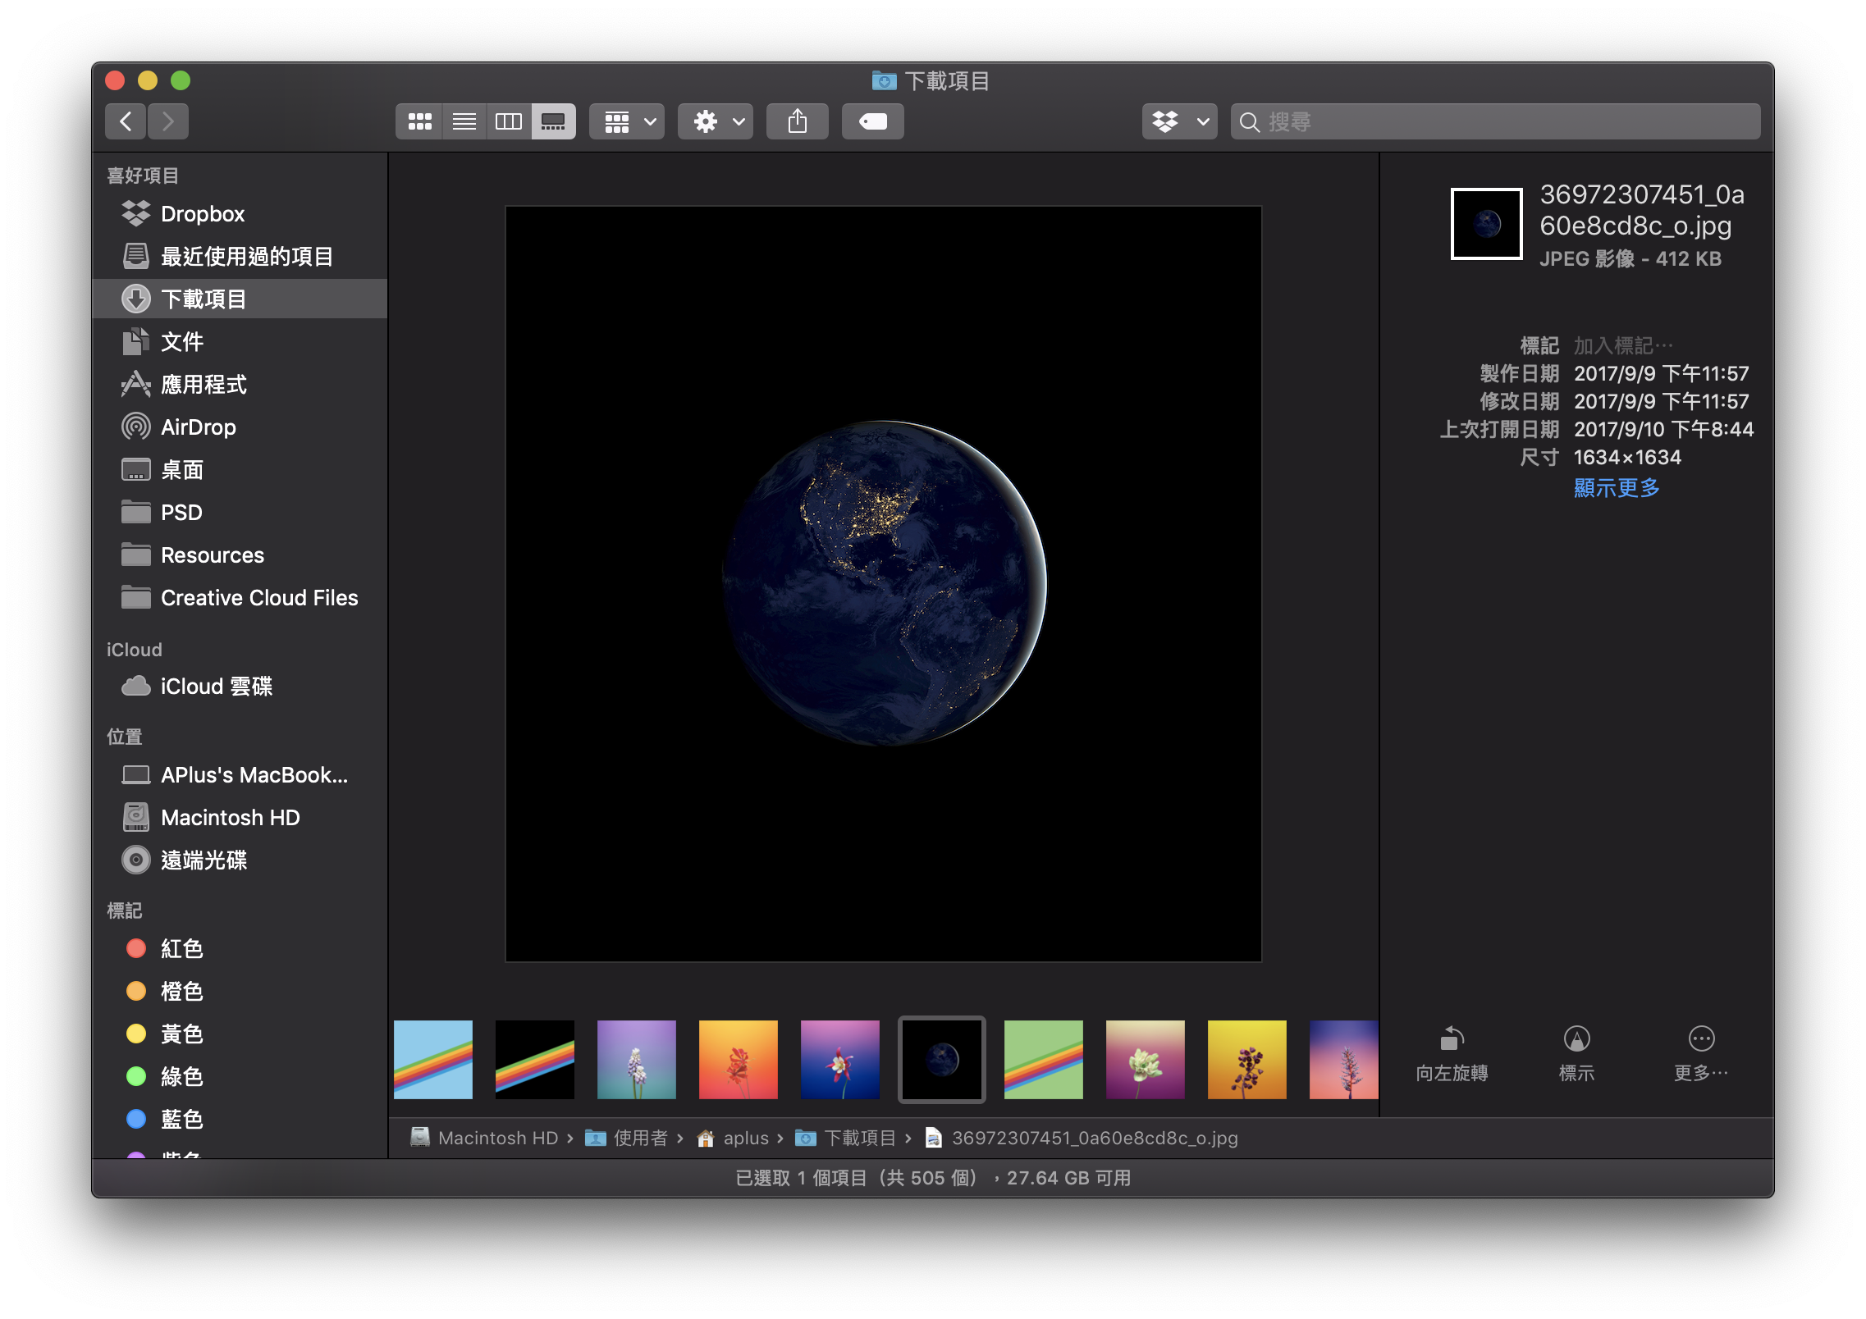Filter by the 橙色 orange tag
1866x1319 pixels.
[240, 992]
